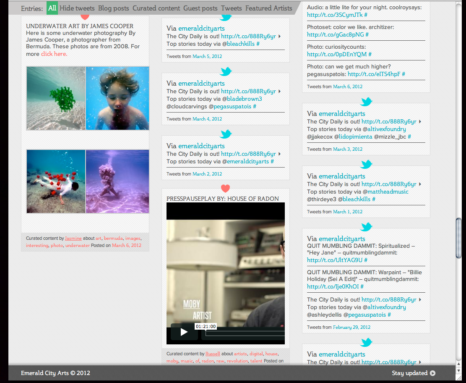Image resolution: width=466 pixels, height=383 pixels.
Task: Open Tweets from February 29, 2012 link
Action: click(351, 327)
